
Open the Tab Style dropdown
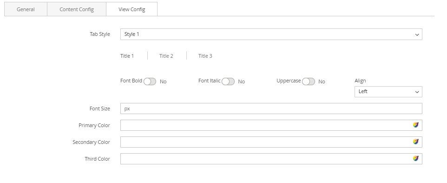point(271,34)
